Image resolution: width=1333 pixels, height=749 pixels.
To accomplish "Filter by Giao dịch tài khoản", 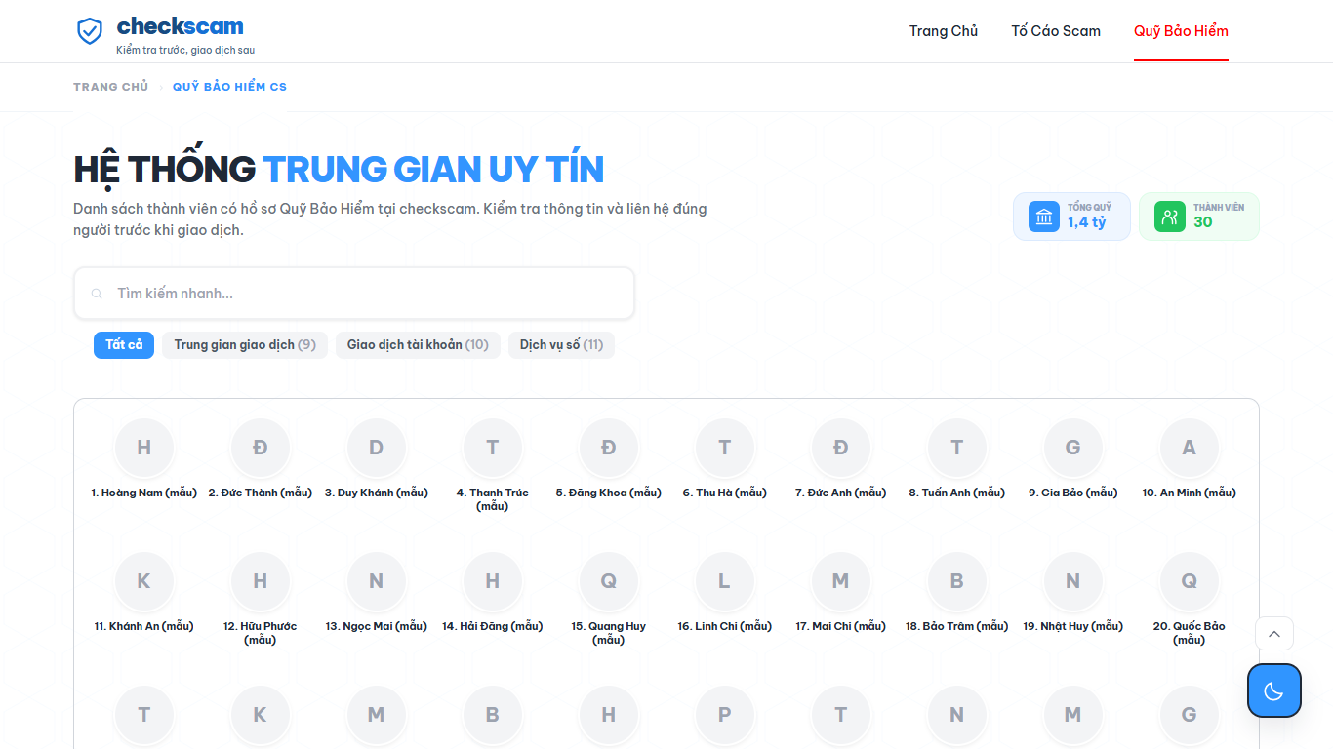I will coord(418,345).
